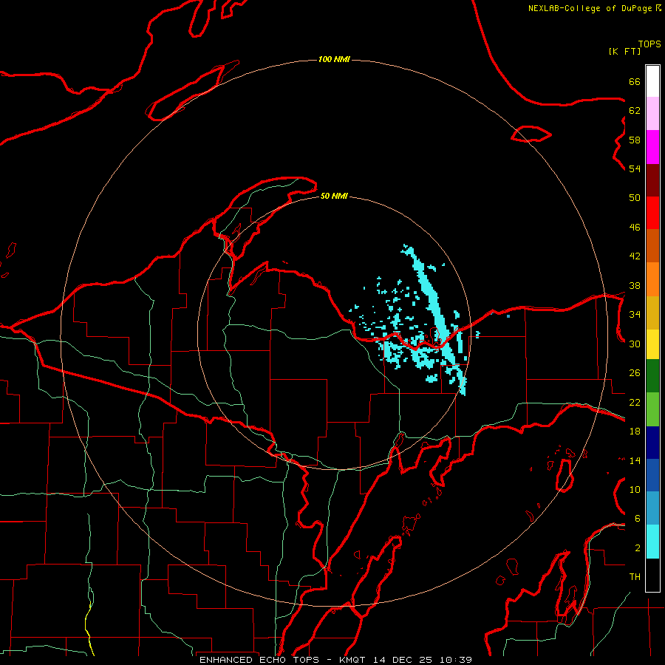
Task: Select the cyan legend swatch
Action: click(x=652, y=541)
